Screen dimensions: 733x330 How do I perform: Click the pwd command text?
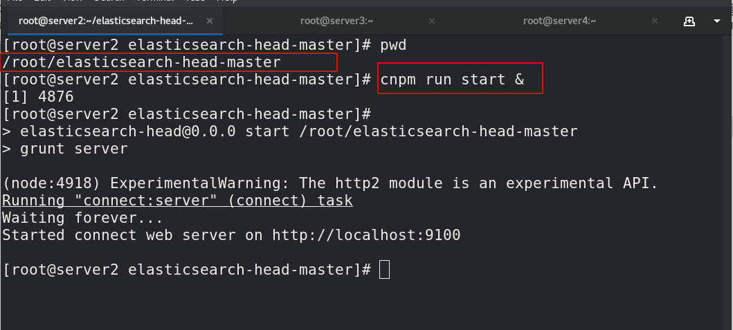point(393,46)
